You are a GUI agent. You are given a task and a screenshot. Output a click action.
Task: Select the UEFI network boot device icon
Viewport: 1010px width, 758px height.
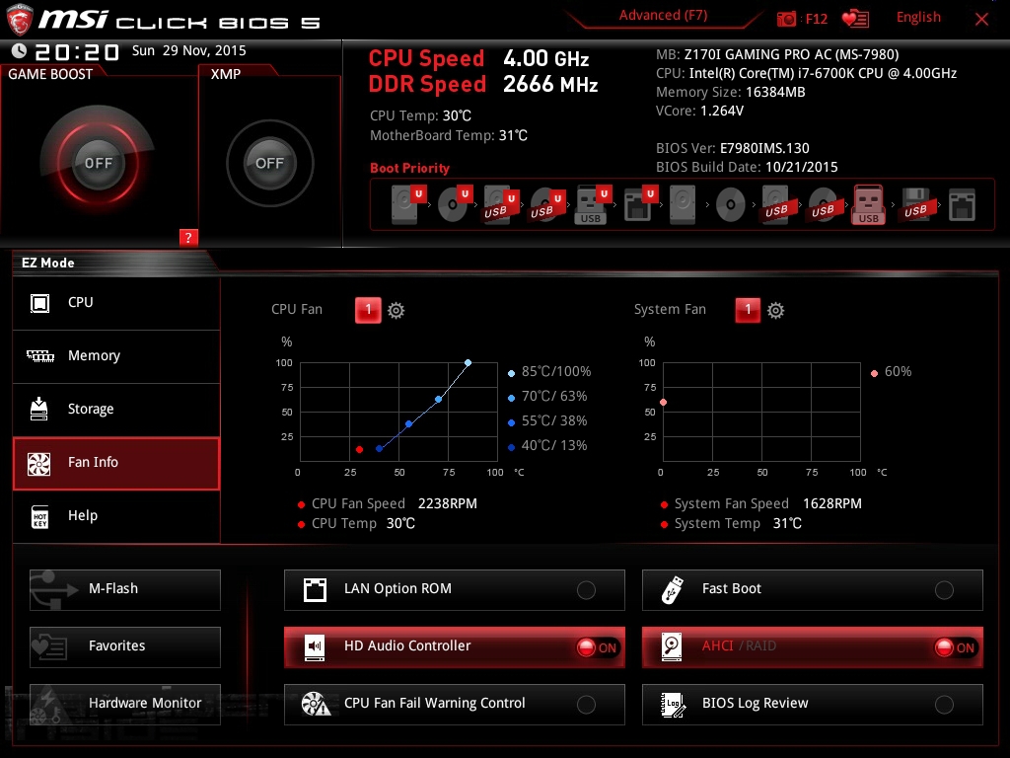(639, 205)
